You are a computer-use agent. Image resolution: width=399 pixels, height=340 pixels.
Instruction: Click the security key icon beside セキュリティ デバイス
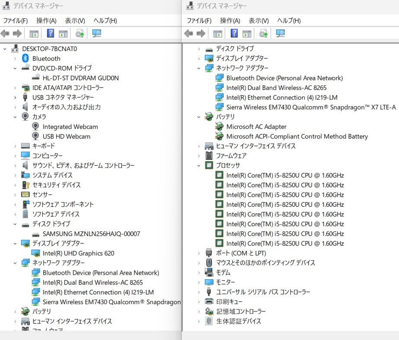coord(26,185)
